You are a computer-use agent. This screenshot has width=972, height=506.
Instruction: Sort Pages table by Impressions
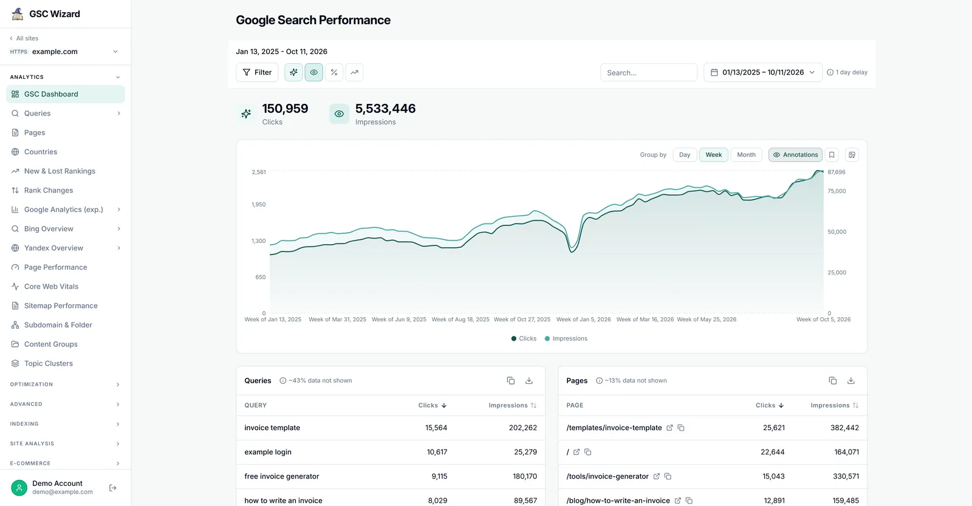pos(835,405)
